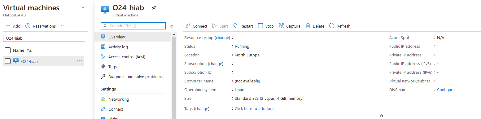Click the Name column header
This screenshot has width=481, height=119.
point(19,50)
